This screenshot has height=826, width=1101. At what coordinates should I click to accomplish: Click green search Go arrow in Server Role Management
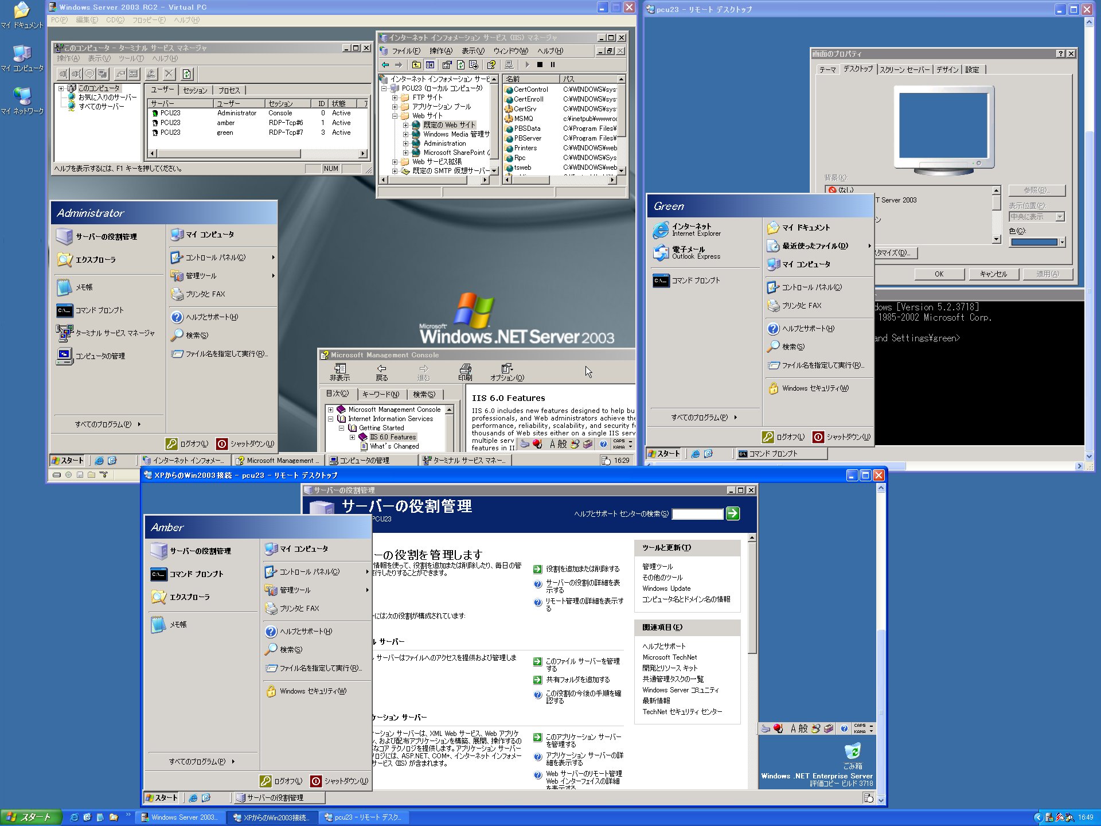733,513
